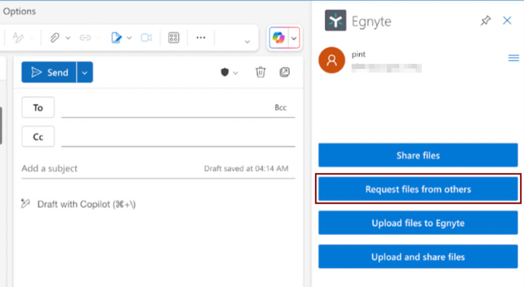Viewport: 524px width, 287px height.
Task: Click Draft with Copilot
Action: tap(78, 204)
